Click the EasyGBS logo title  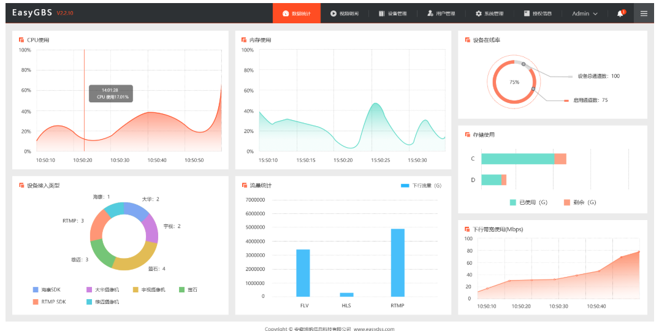31,13
